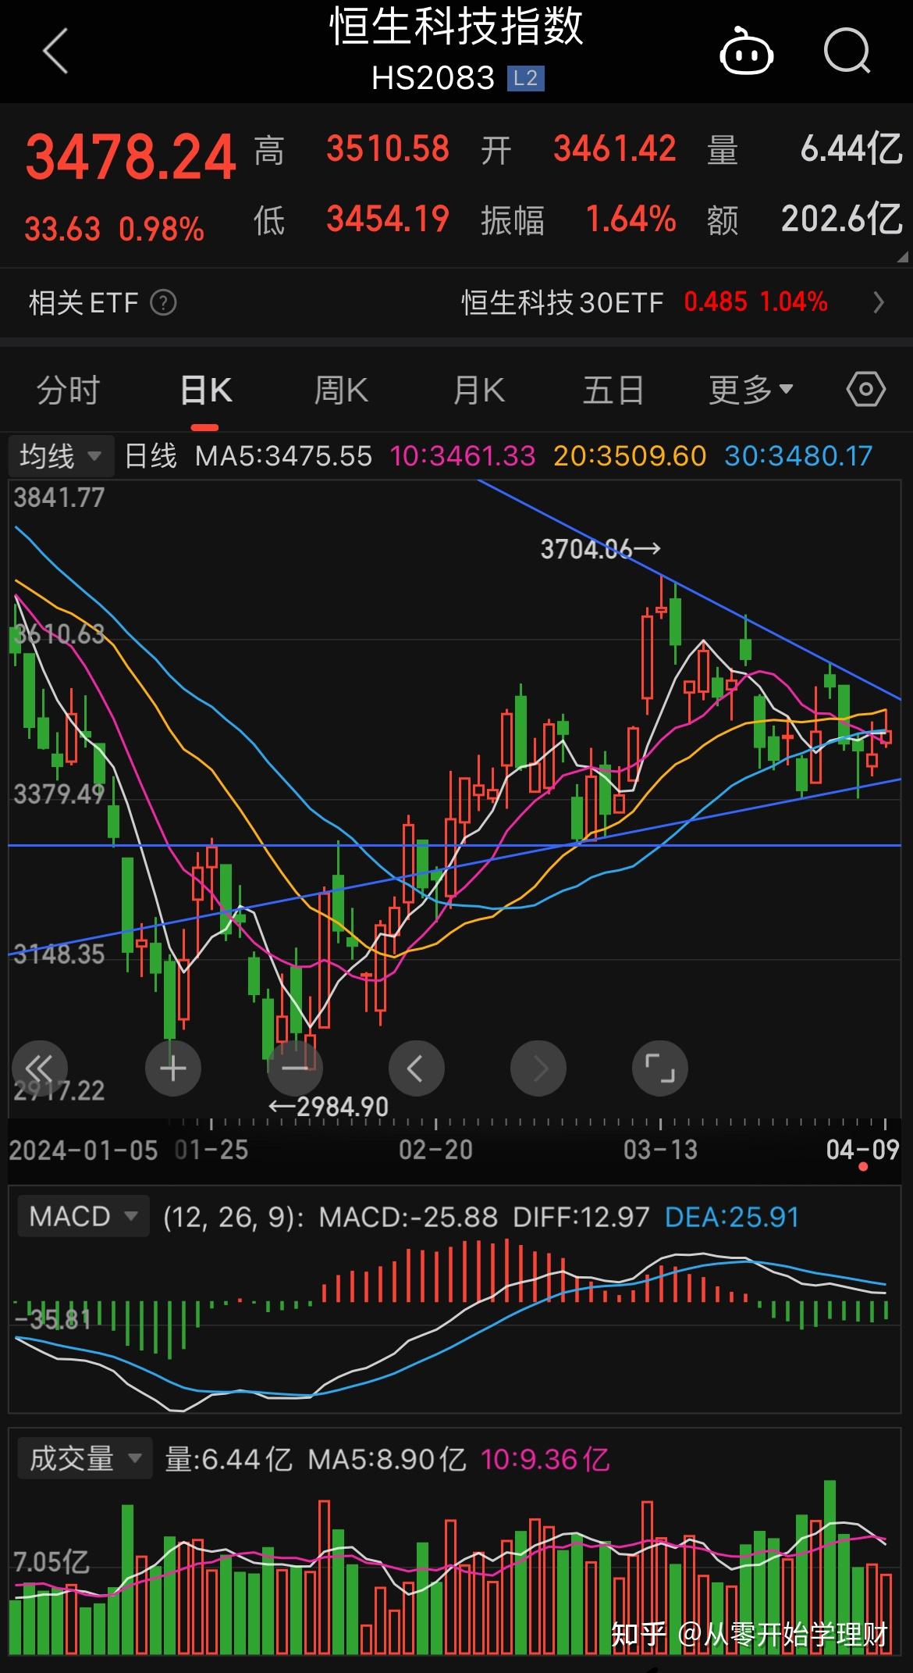Expand the quote details corner triangle
913x1673 pixels.
[x=903, y=255]
